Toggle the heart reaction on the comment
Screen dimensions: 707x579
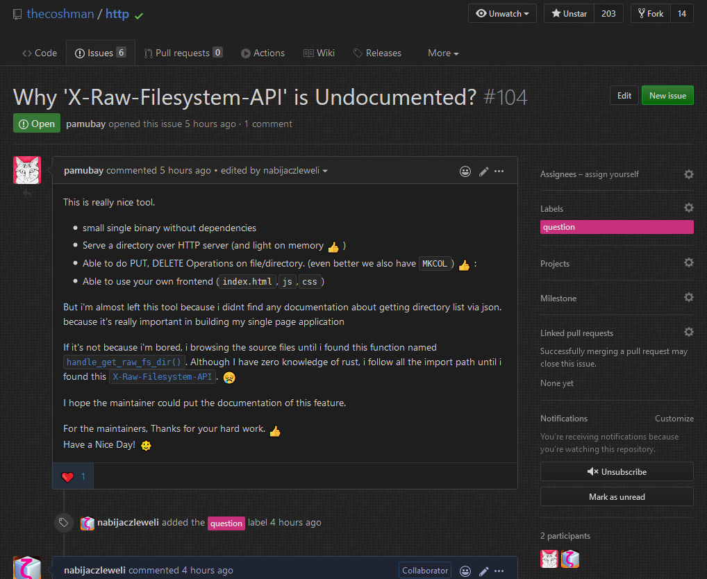click(73, 477)
